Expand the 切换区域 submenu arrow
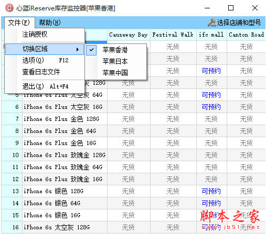Image resolution: width=266 pixels, height=234 pixels. (x=78, y=49)
